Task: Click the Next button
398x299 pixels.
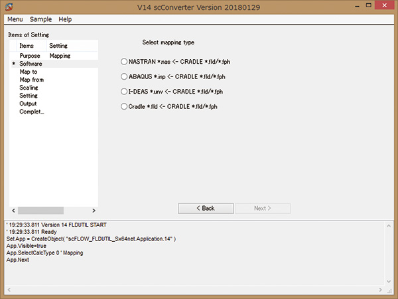Action: click(263, 209)
